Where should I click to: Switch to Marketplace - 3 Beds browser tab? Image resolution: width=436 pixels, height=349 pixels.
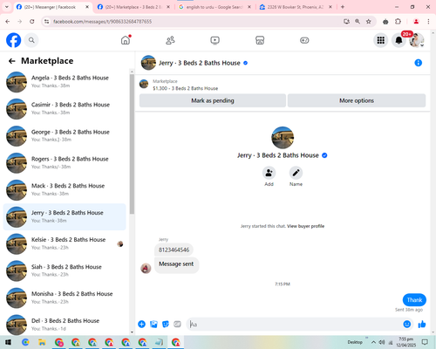[133, 7]
